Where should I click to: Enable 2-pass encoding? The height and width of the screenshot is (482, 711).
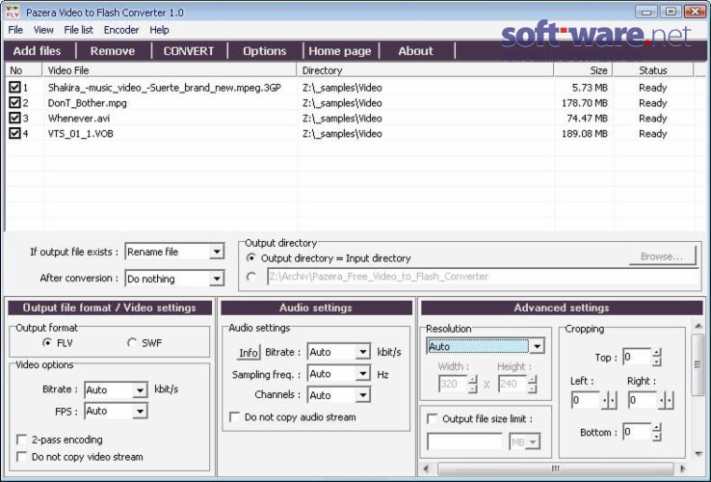(21, 440)
